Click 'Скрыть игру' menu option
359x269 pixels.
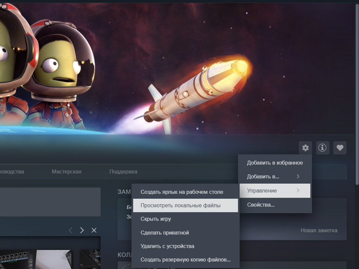pos(185,219)
